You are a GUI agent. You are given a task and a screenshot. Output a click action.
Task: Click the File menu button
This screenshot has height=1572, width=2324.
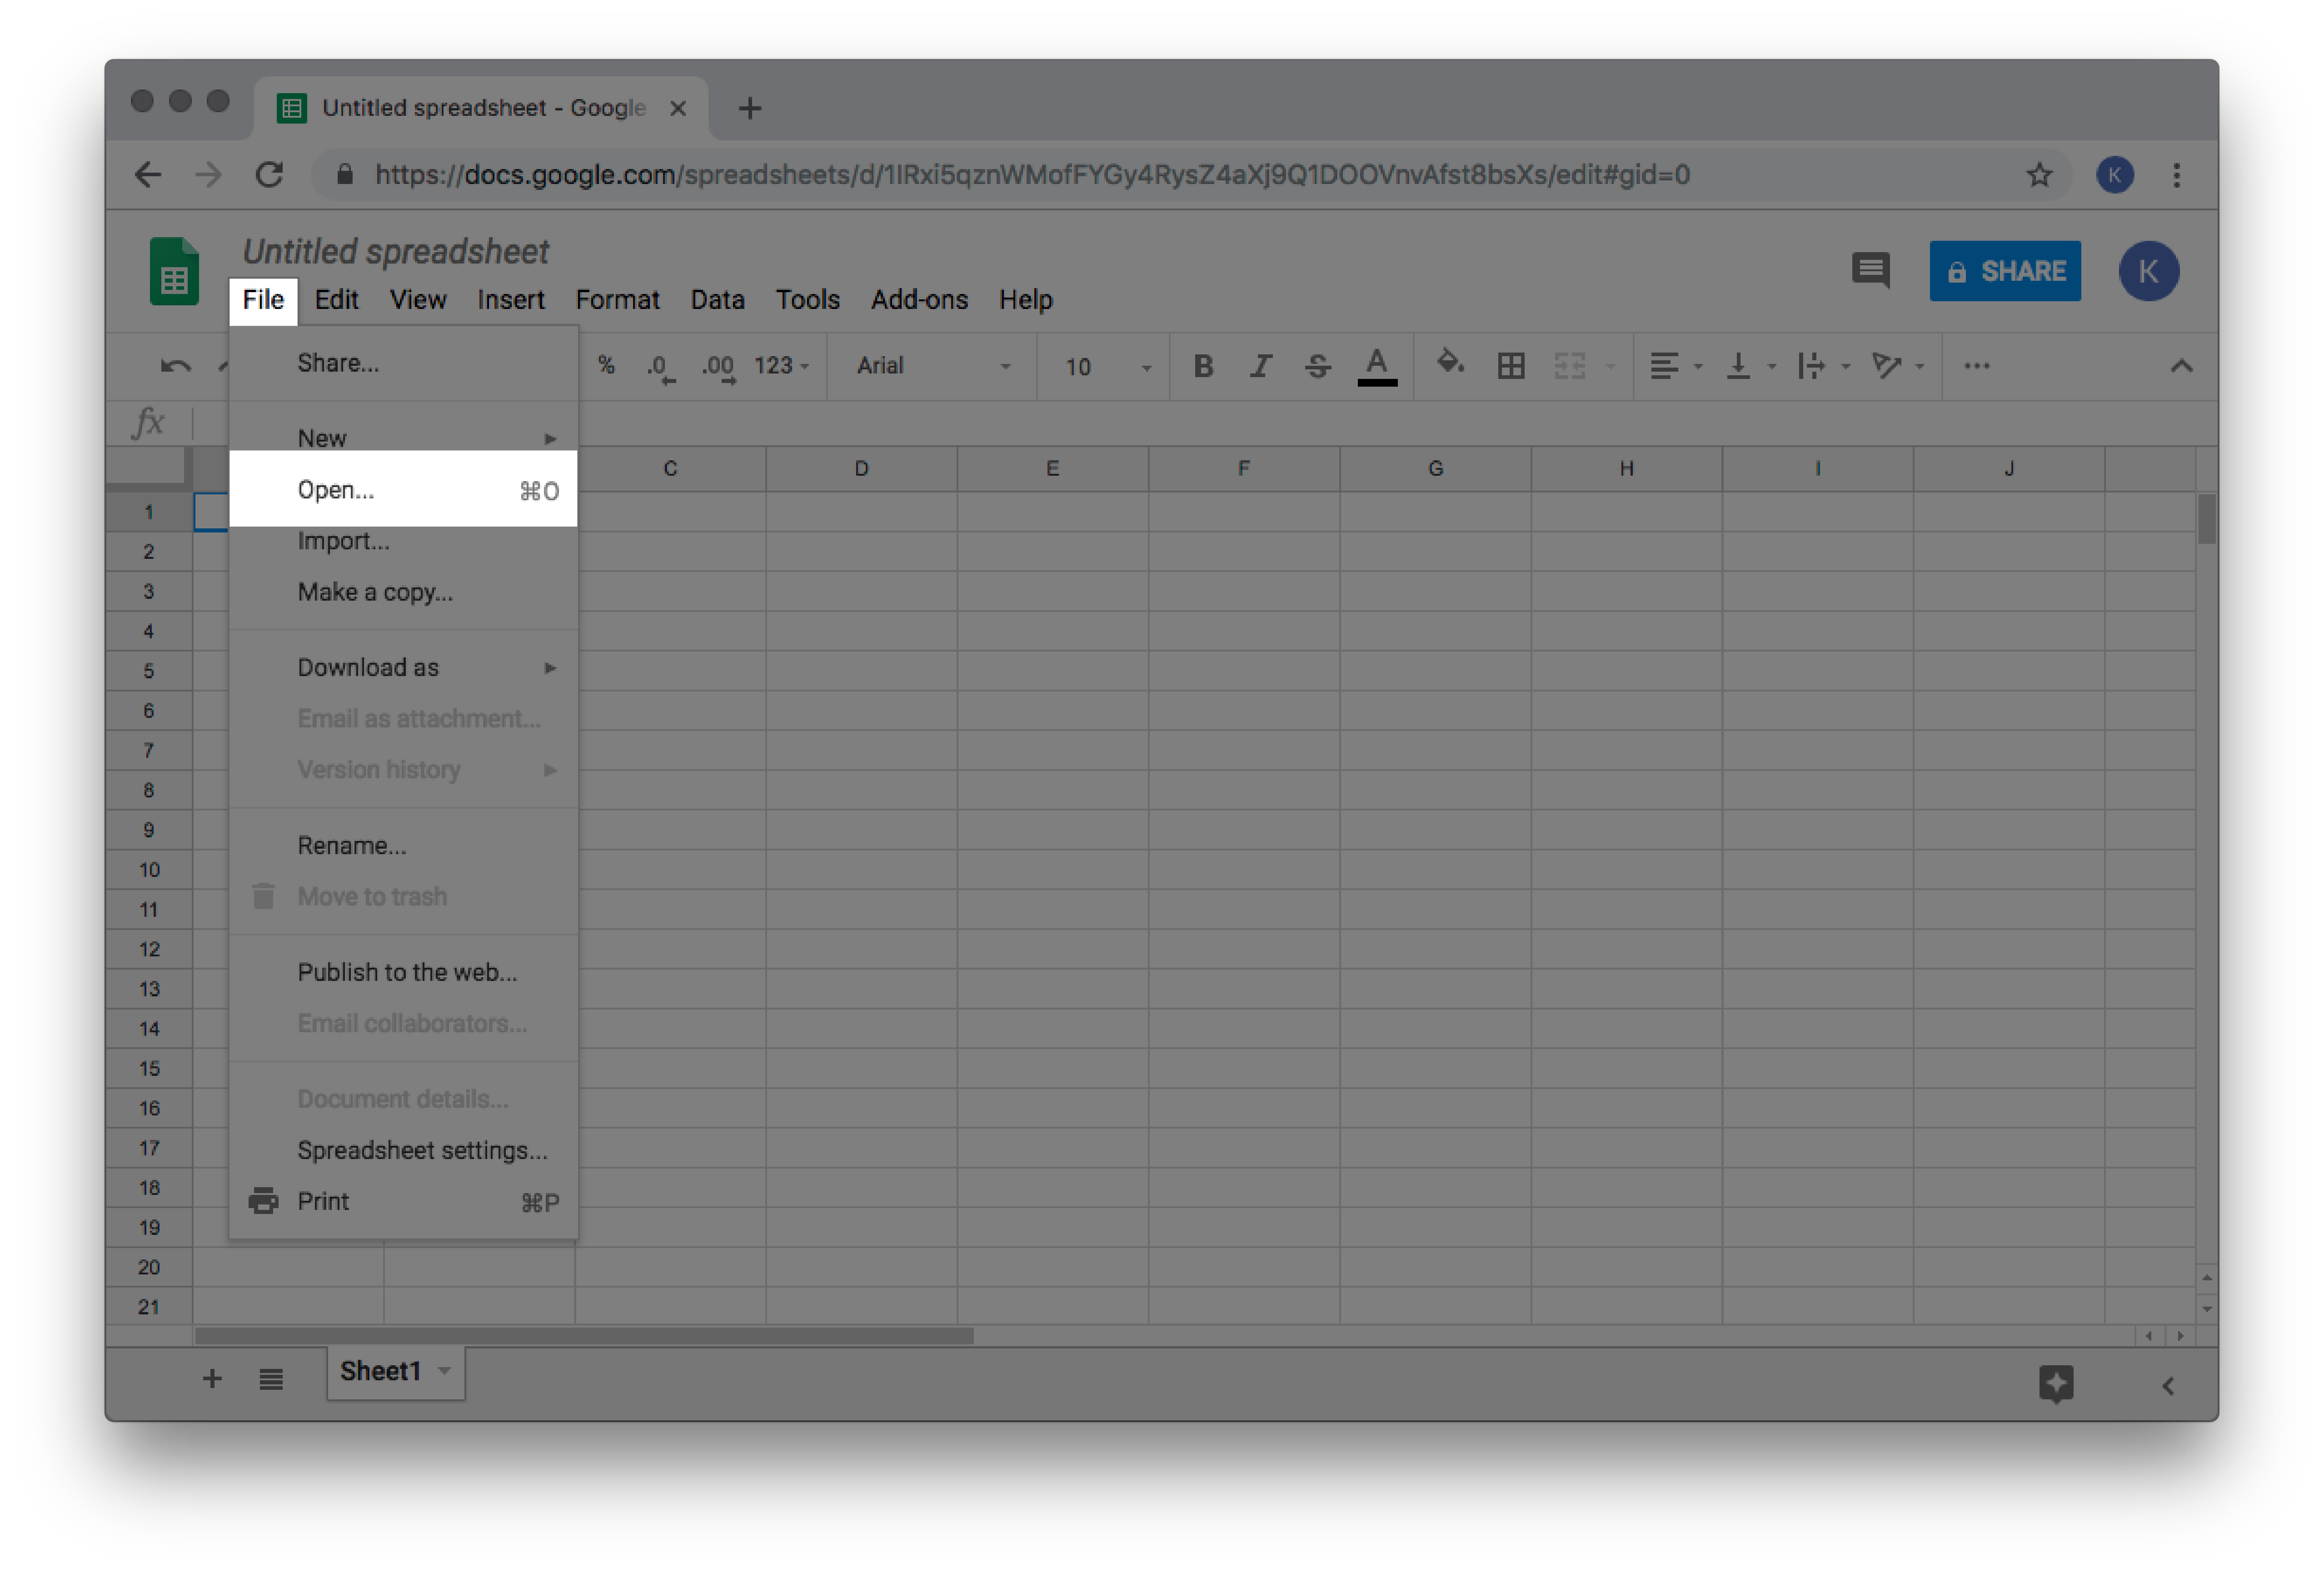tap(263, 301)
